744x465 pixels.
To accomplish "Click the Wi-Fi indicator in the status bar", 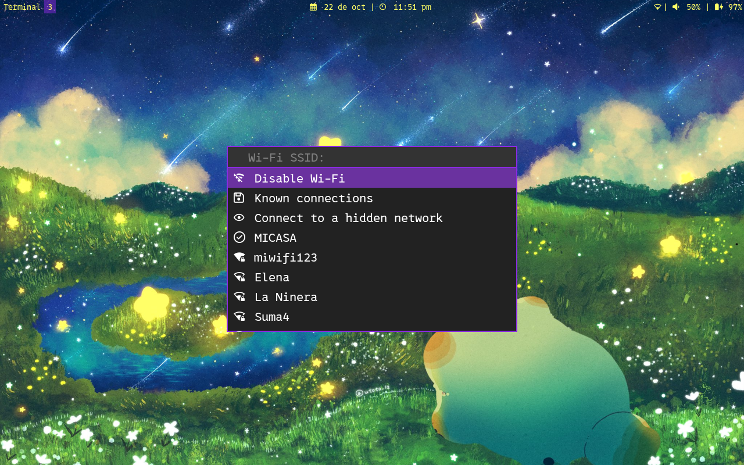I will (x=658, y=7).
